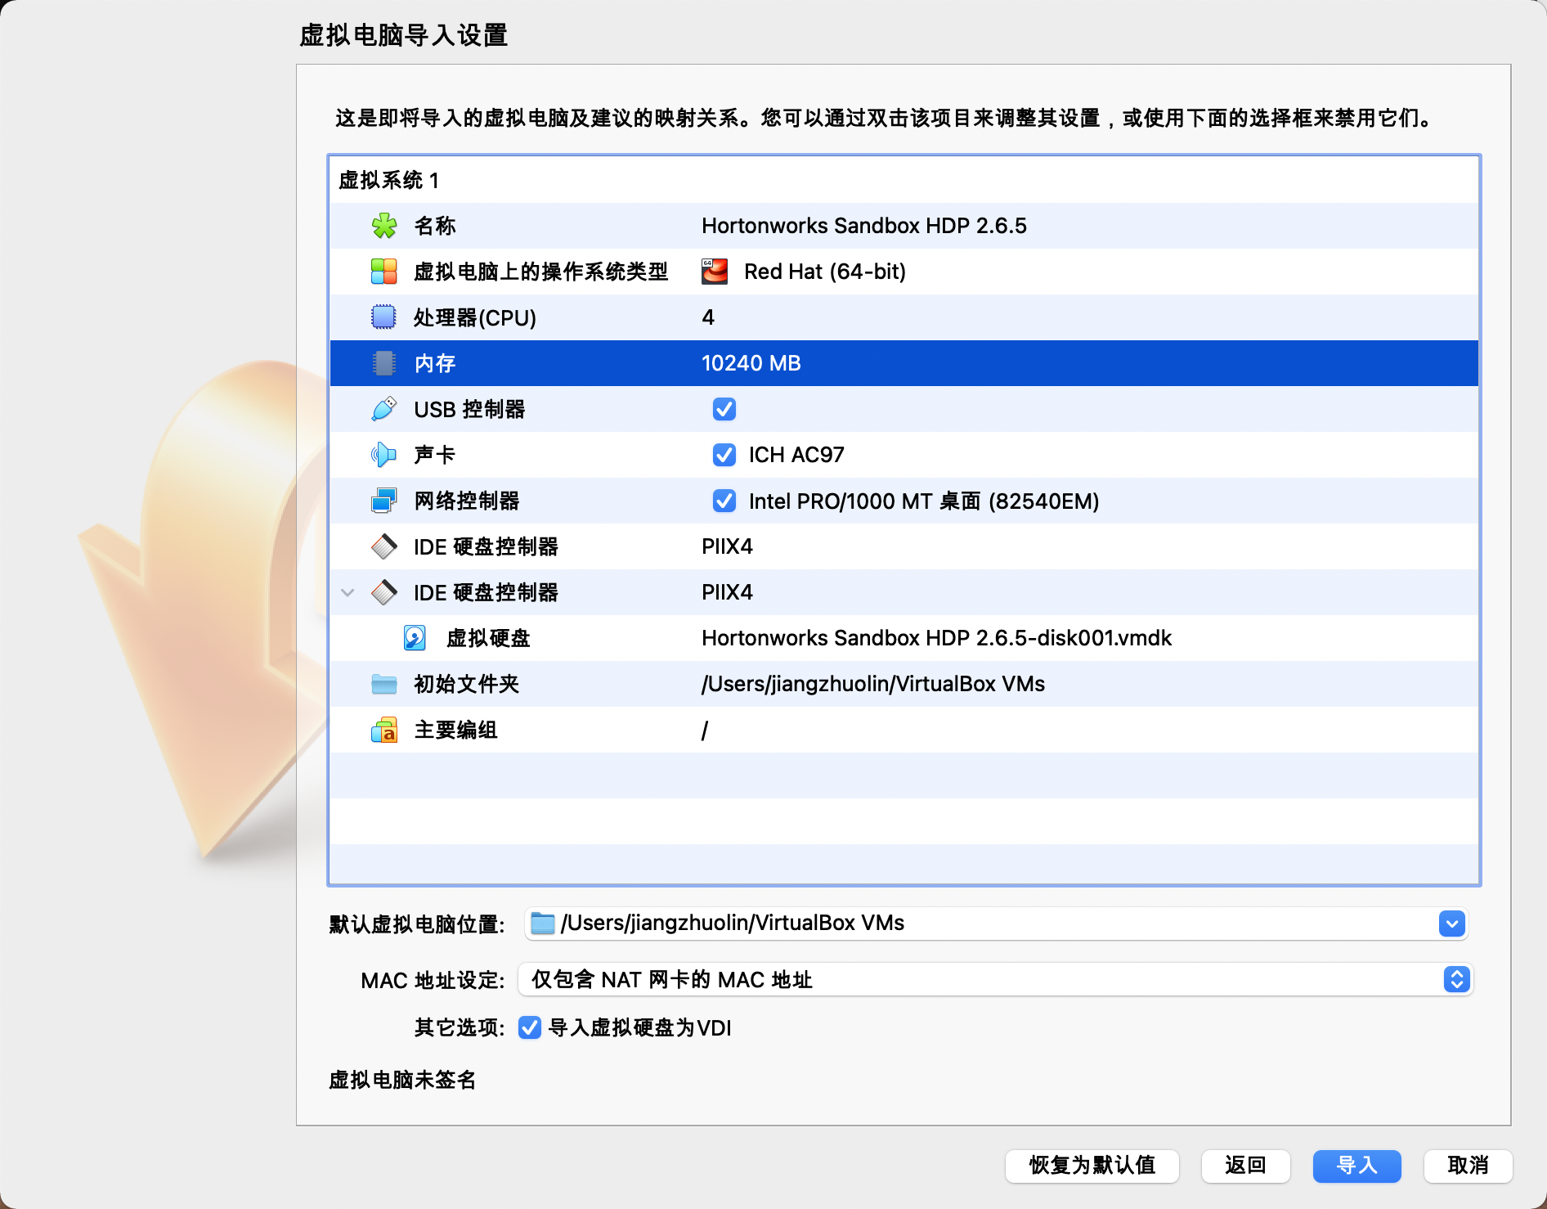Viewport: 1547px width, 1209px height.
Task: Click the network controller monitors icon
Action: (x=383, y=501)
